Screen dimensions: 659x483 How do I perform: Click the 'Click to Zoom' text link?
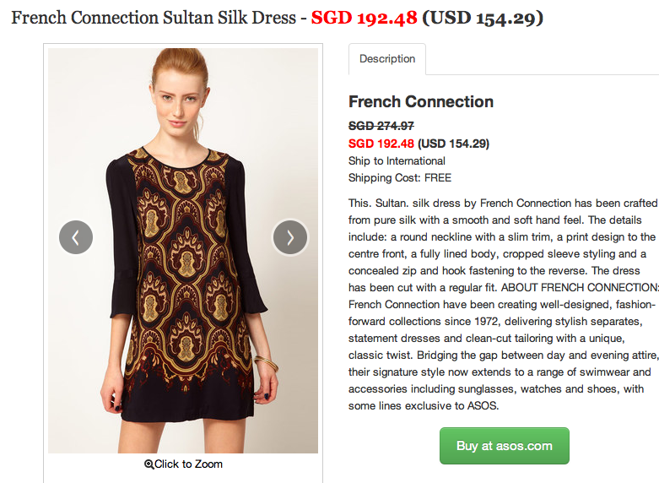tap(188, 464)
